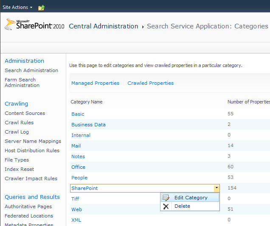270x226 pixels.
Task: Open the XML category
Action: (76, 220)
